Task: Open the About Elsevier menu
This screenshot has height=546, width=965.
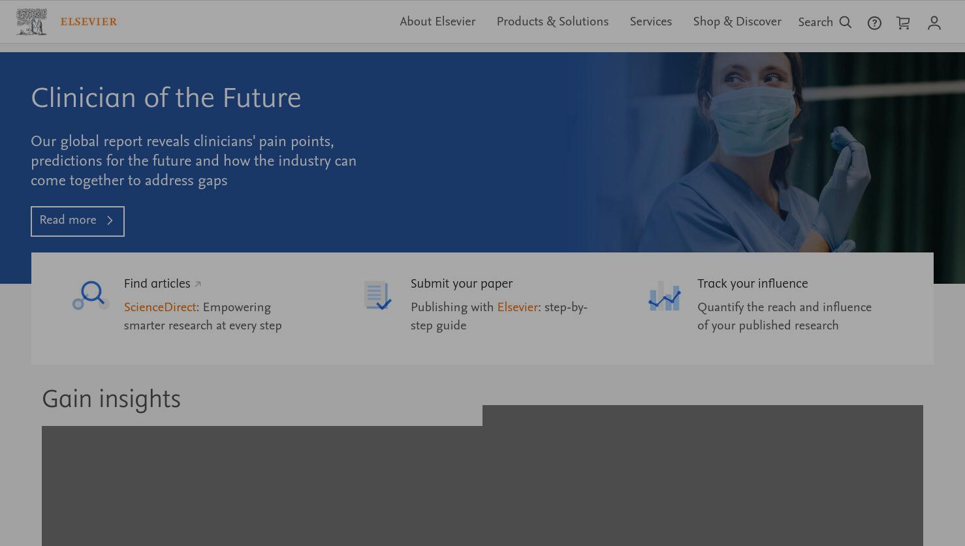Action: tap(437, 22)
